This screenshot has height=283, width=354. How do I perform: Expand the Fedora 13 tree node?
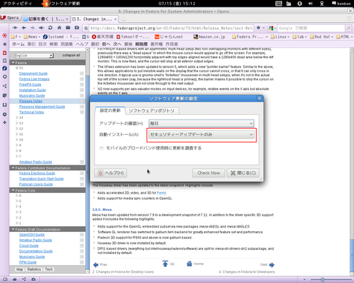(17, 123)
